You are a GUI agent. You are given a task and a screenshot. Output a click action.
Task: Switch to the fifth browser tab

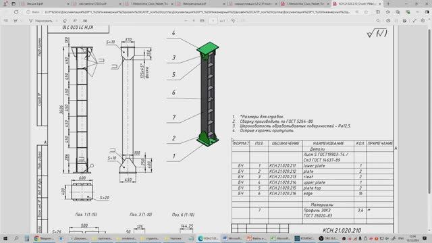point(252,4)
